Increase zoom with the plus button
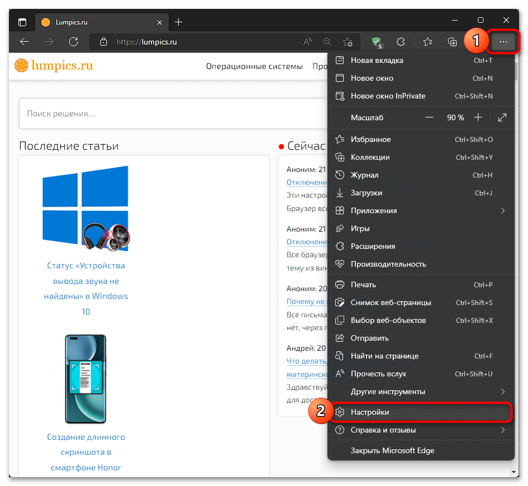The image size is (528, 486). (478, 117)
